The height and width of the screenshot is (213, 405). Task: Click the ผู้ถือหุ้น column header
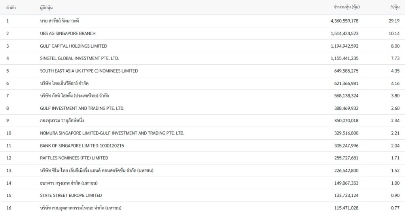(x=46, y=7)
